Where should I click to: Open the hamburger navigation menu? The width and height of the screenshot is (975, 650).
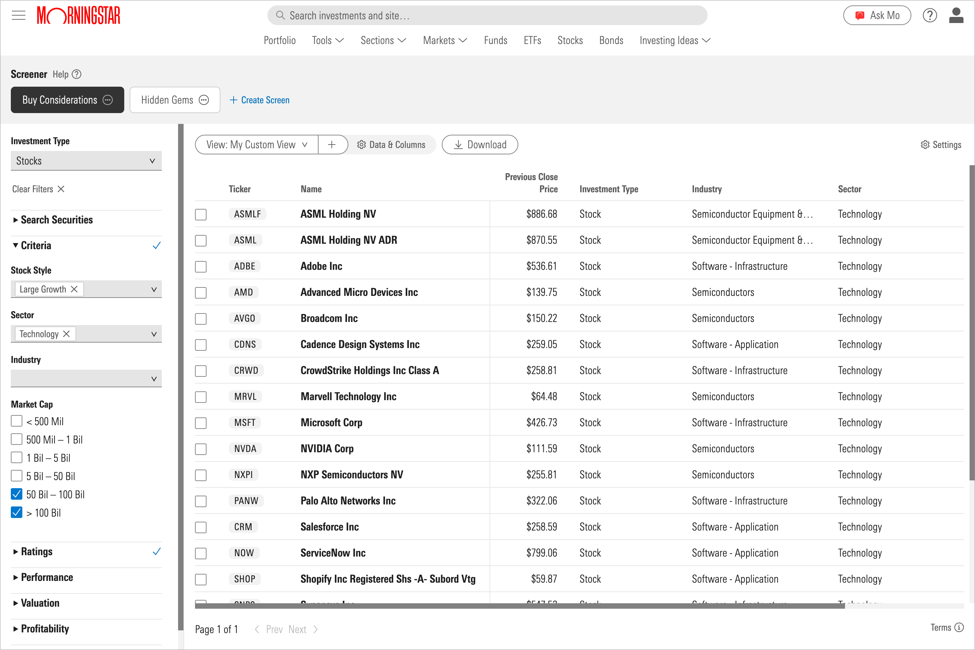click(18, 16)
